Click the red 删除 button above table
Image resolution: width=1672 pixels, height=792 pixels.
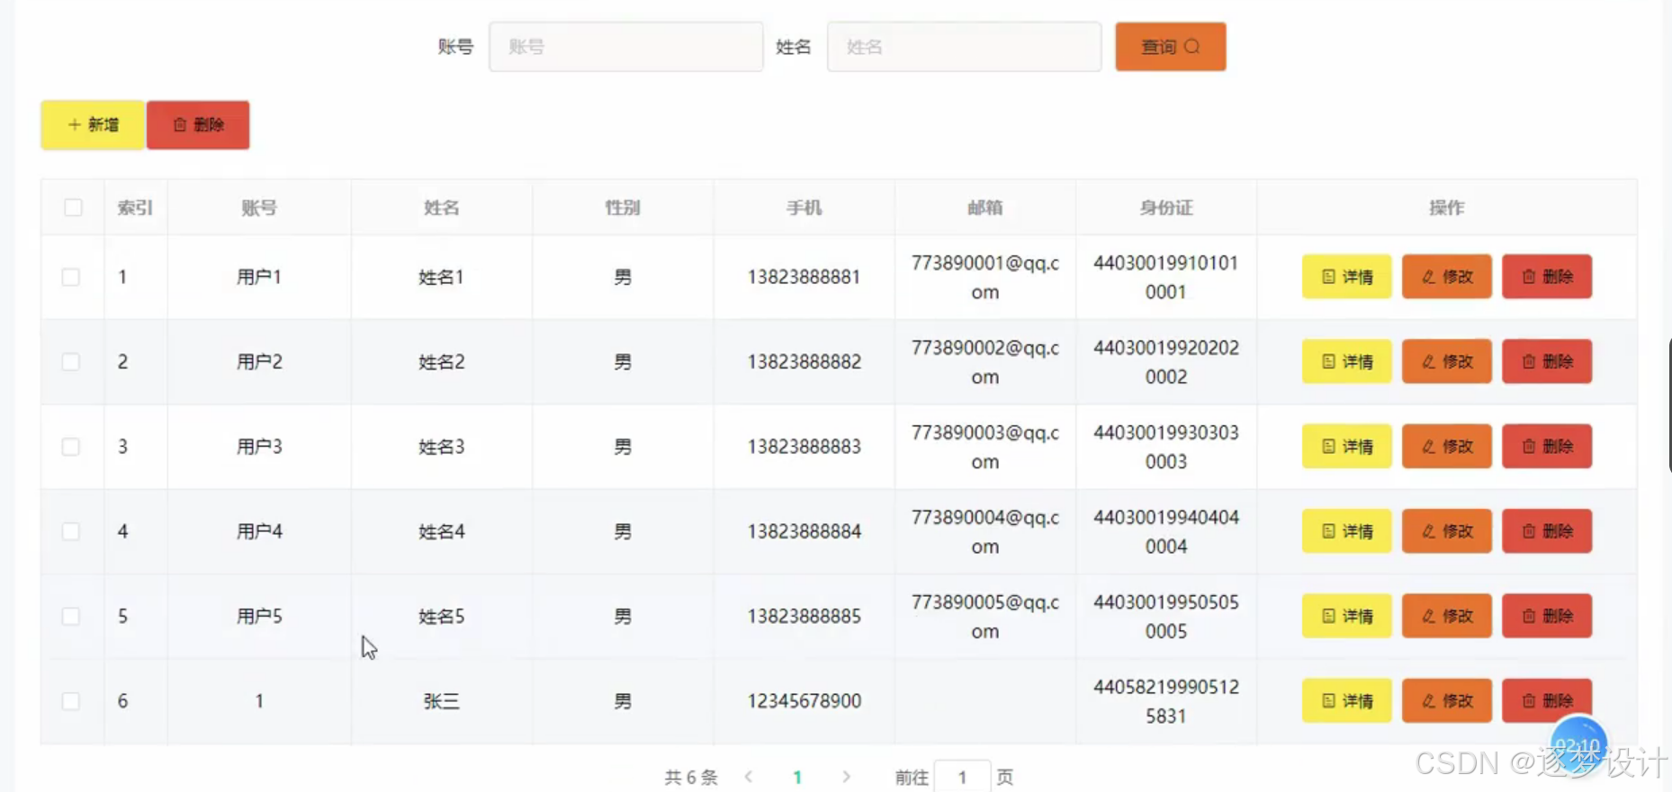(x=198, y=125)
